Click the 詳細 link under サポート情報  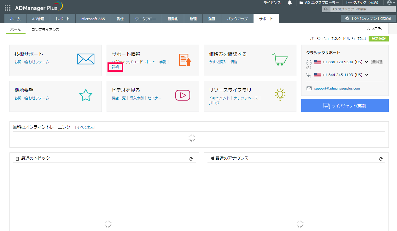point(115,67)
